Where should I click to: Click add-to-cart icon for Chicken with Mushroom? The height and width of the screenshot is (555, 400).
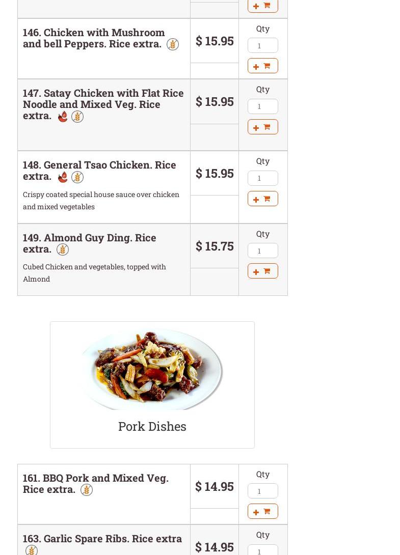point(262,66)
